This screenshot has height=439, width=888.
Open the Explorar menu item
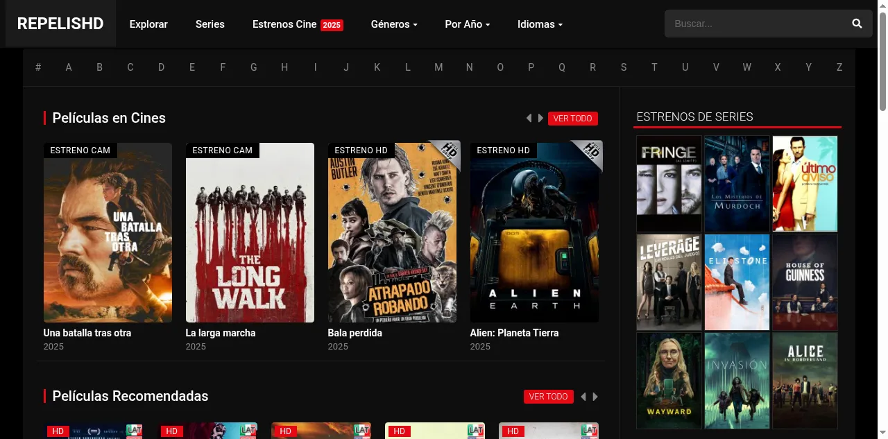[148, 24]
